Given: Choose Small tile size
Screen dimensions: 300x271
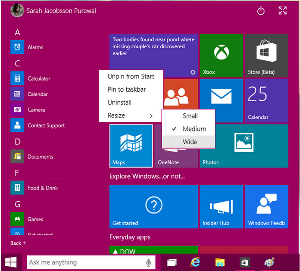Looking at the screenshot, I should [x=188, y=116].
